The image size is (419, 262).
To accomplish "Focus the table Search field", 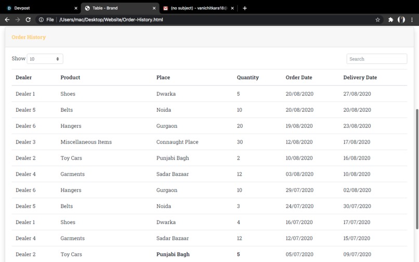I will click(377, 59).
